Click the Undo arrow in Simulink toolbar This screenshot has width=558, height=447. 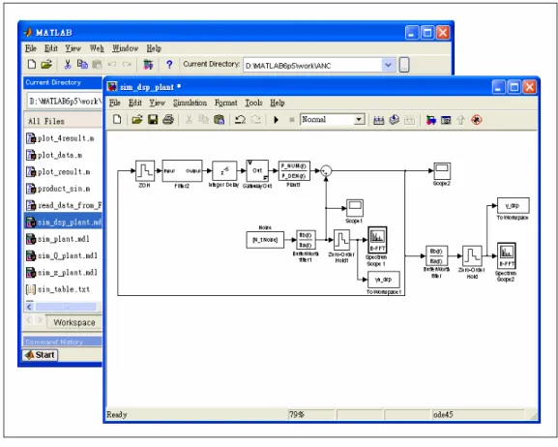coord(240,120)
